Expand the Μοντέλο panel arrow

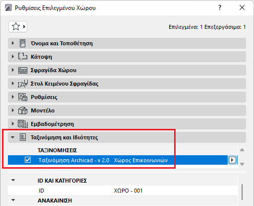(13, 110)
